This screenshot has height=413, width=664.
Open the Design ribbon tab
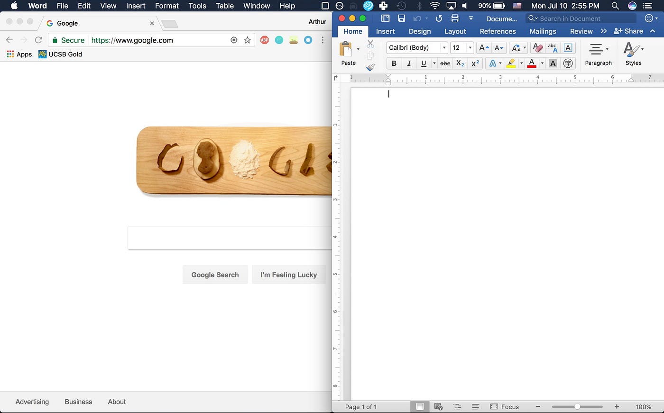point(420,31)
